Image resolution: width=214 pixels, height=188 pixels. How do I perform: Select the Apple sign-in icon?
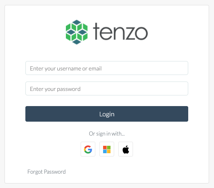point(126,149)
